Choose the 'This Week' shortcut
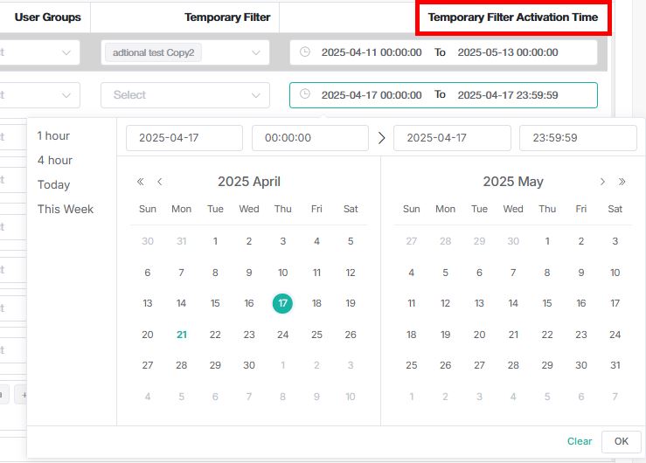646x463 pixels. [66, 209]
